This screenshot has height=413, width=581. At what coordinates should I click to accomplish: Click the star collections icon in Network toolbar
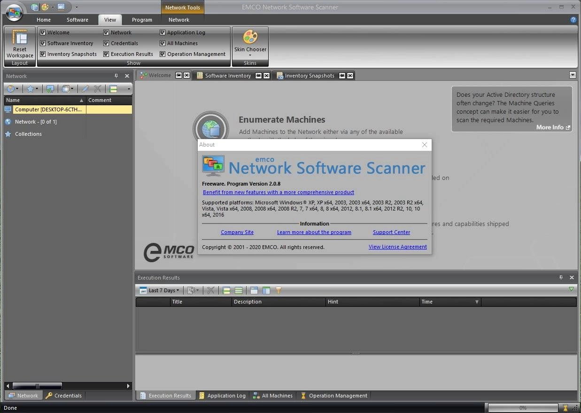30,89
